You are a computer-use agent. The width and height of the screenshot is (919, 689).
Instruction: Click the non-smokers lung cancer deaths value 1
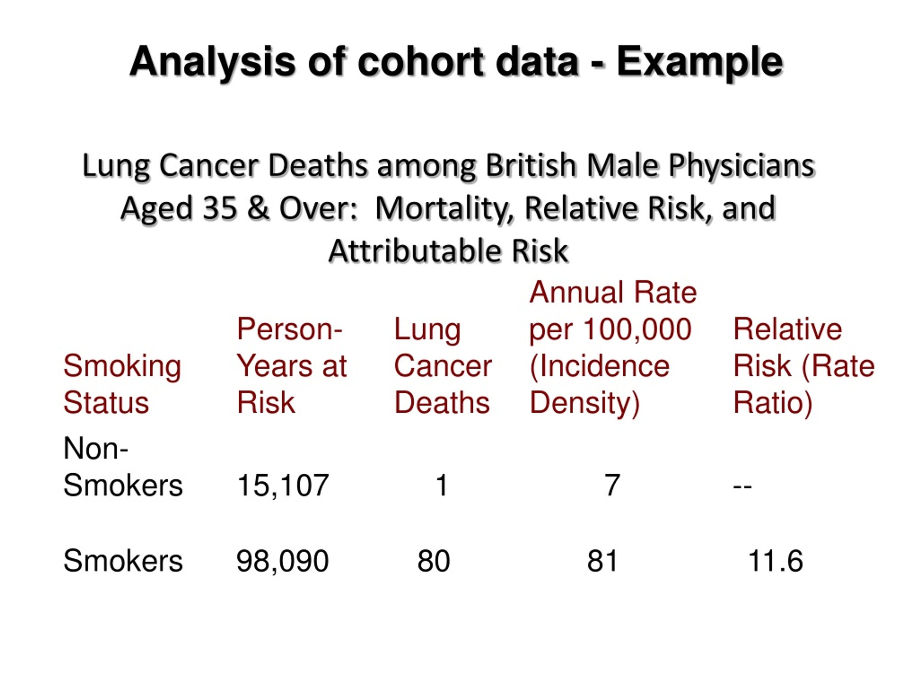442,485
